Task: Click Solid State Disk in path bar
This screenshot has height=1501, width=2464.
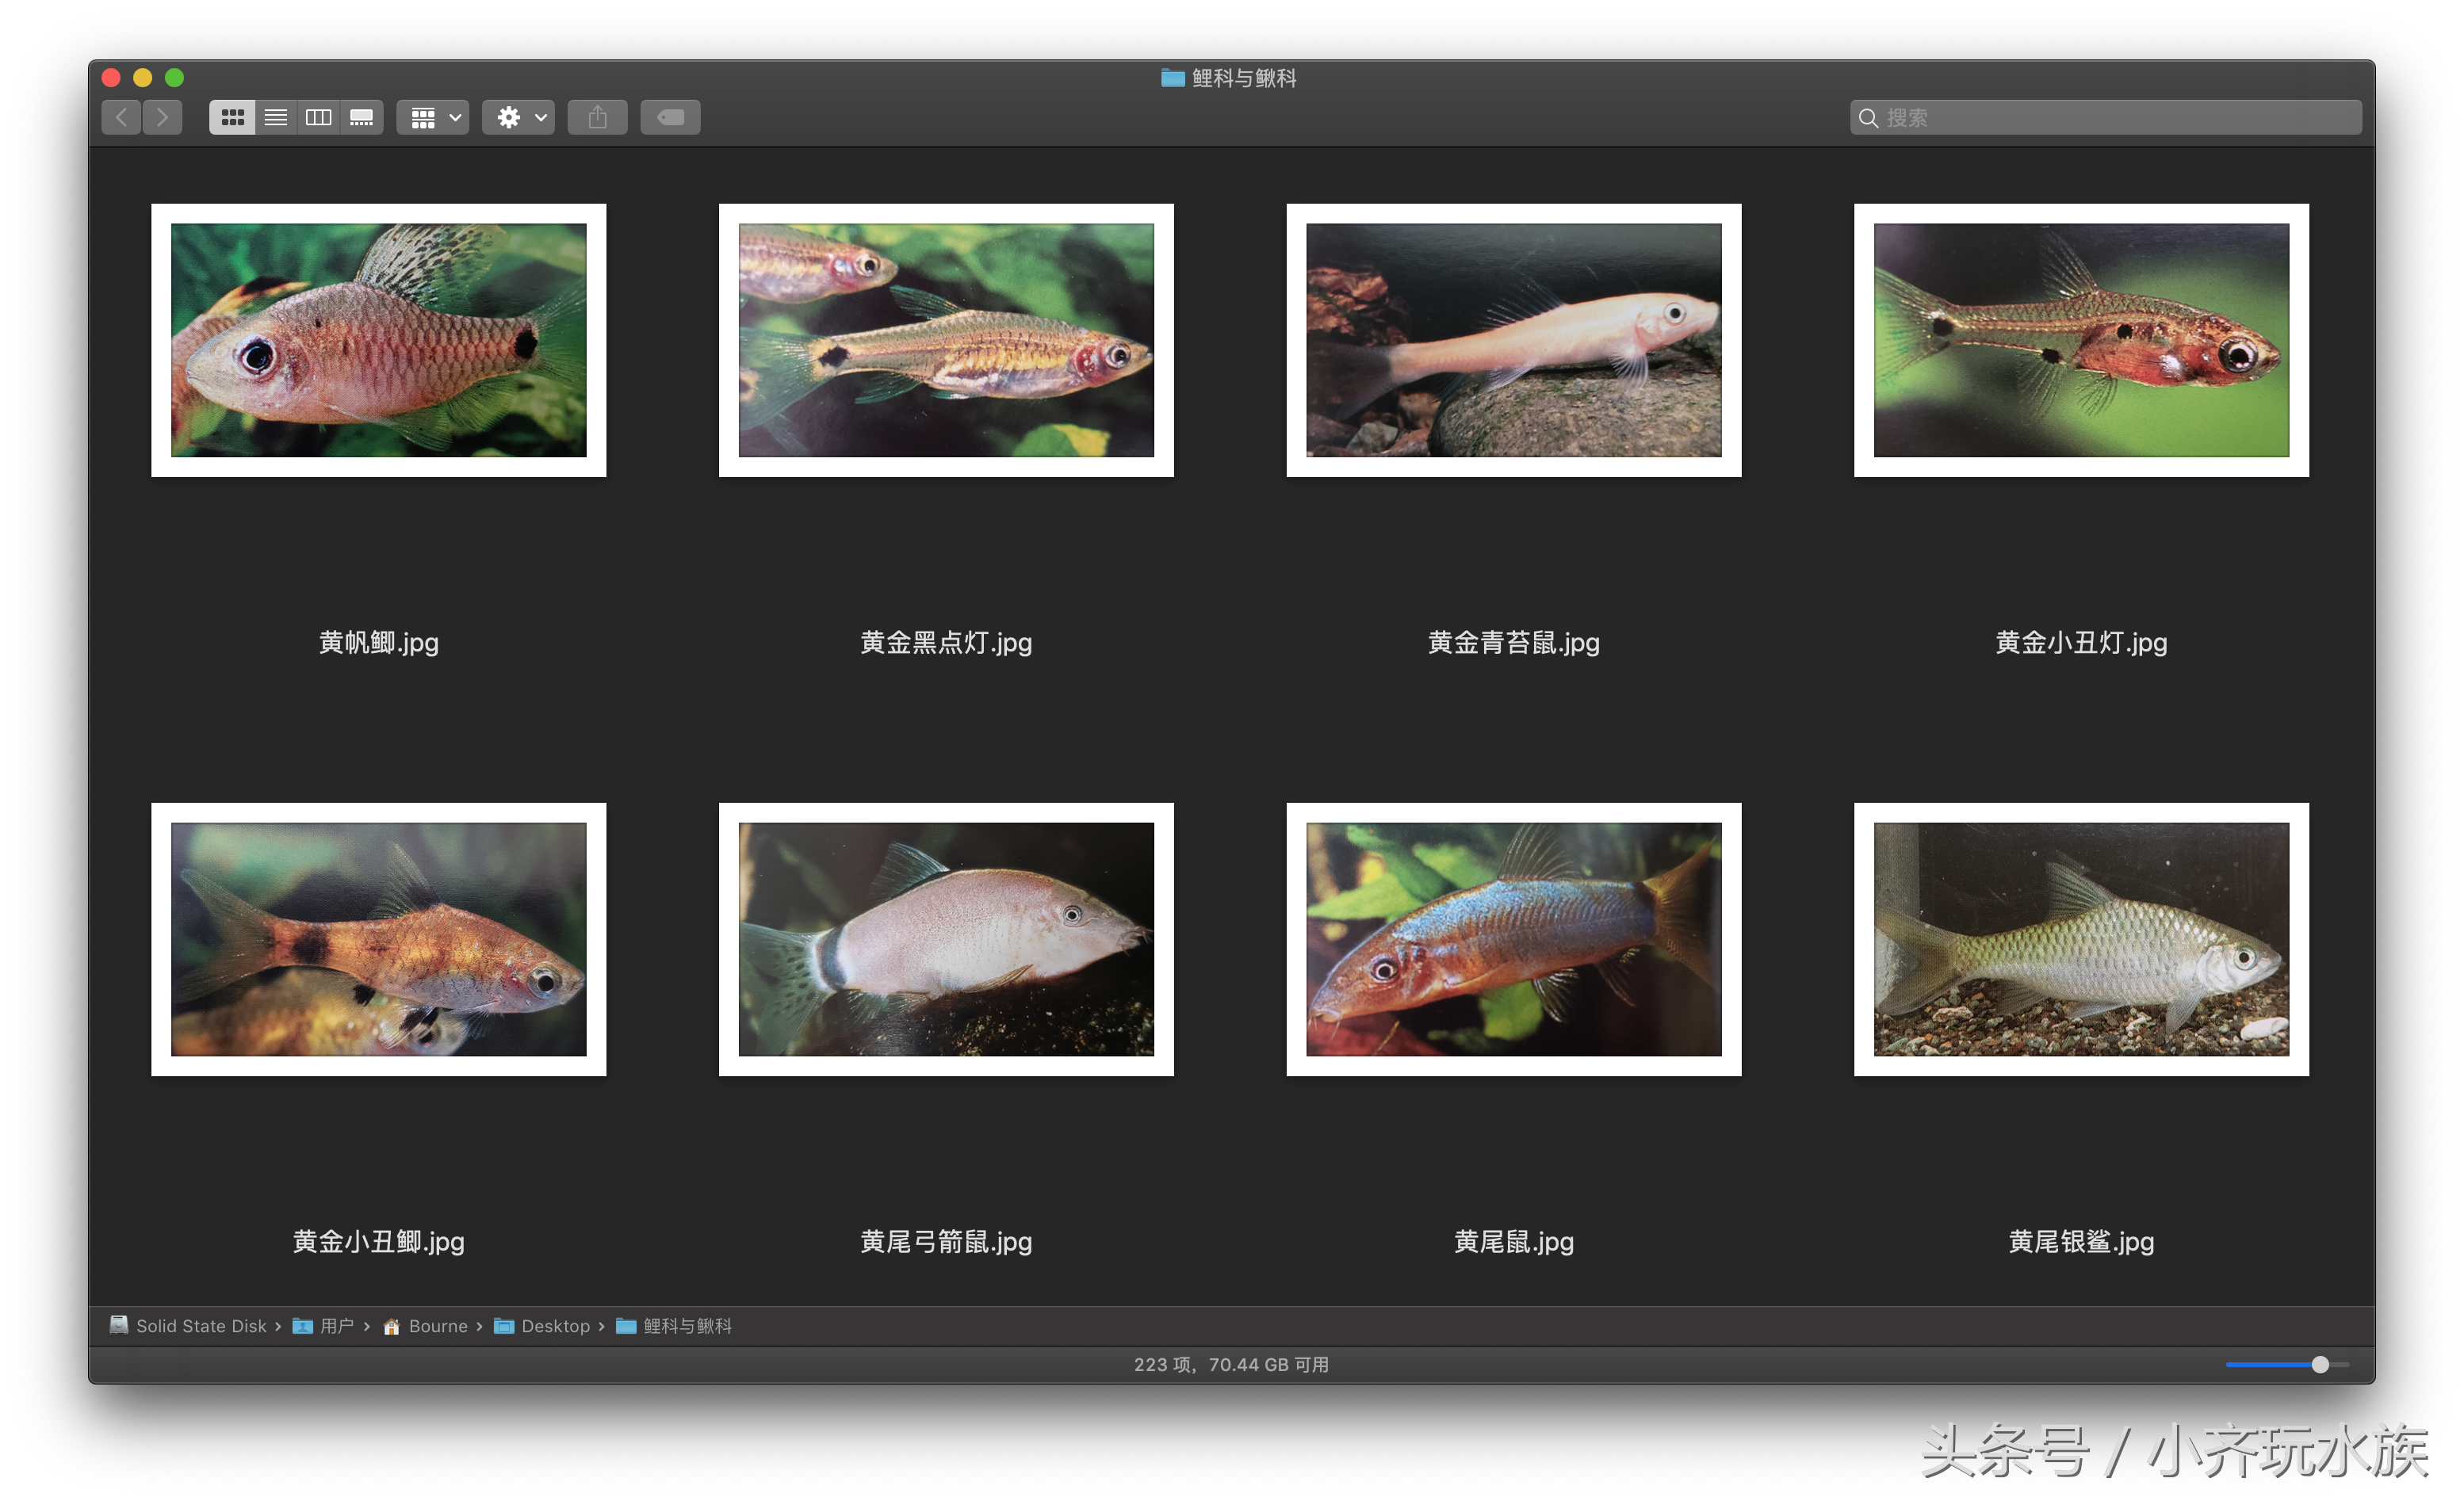Action: coord(188,1326)
